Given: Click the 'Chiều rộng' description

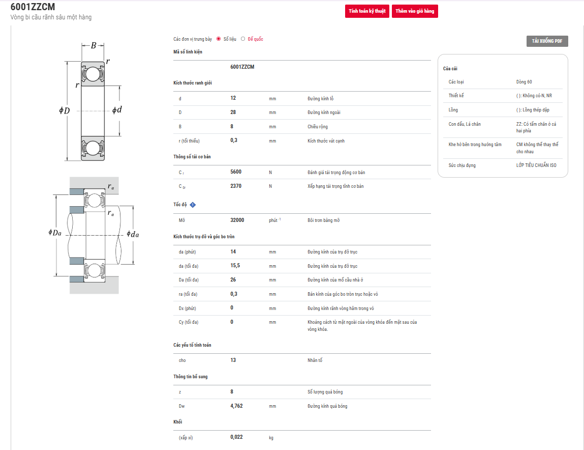Looking at the screenshot, I should point(317,126).
